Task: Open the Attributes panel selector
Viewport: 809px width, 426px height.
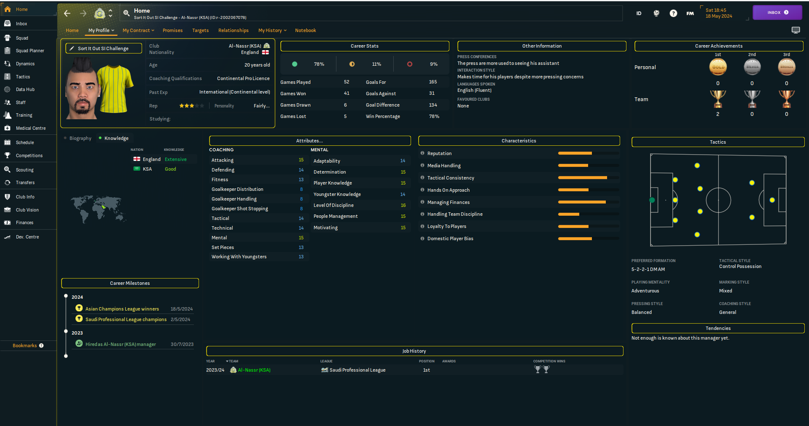Action: pos(310,141)
